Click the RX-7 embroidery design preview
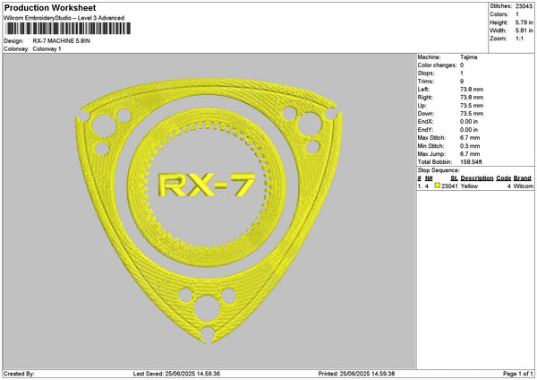 (209, 211)
